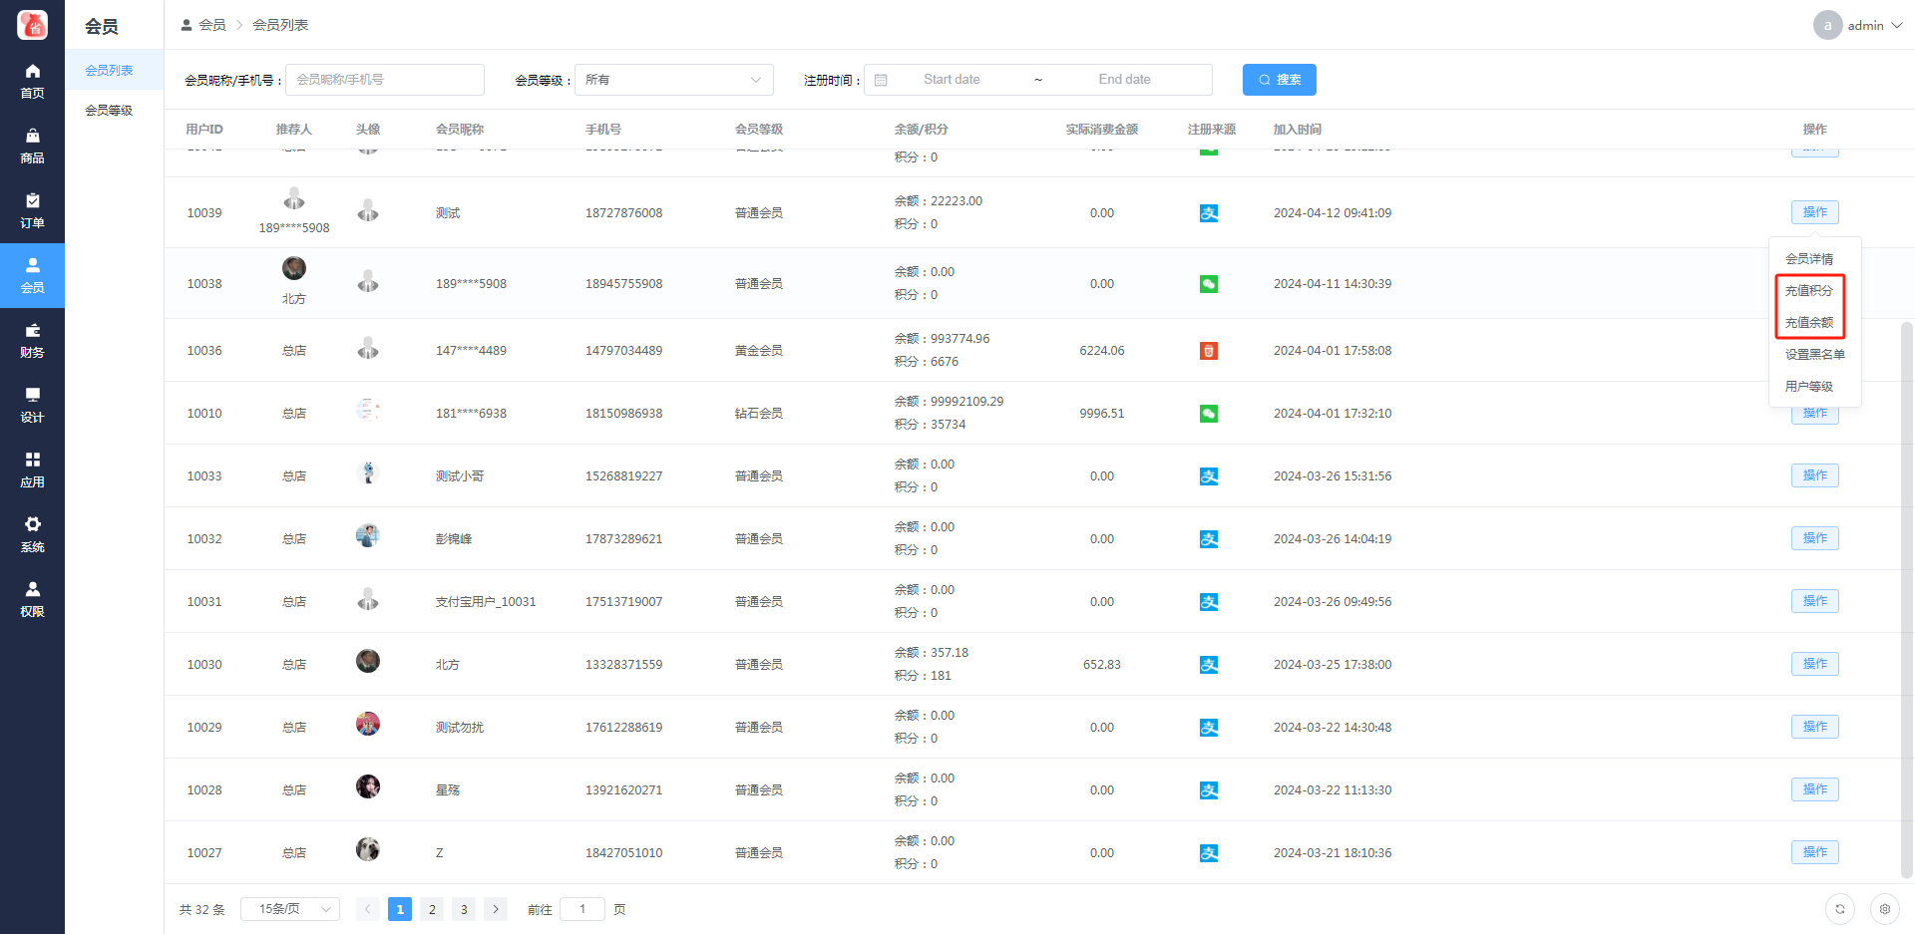The width and height of the screenshot is (1915, 934).
Task: Click the blue 搜索 search button
Action: tap(1279, 80)
